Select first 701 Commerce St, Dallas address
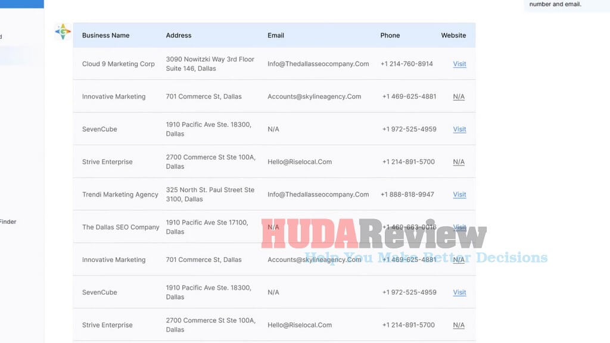The image size is (610, 343). pos(204,96)
